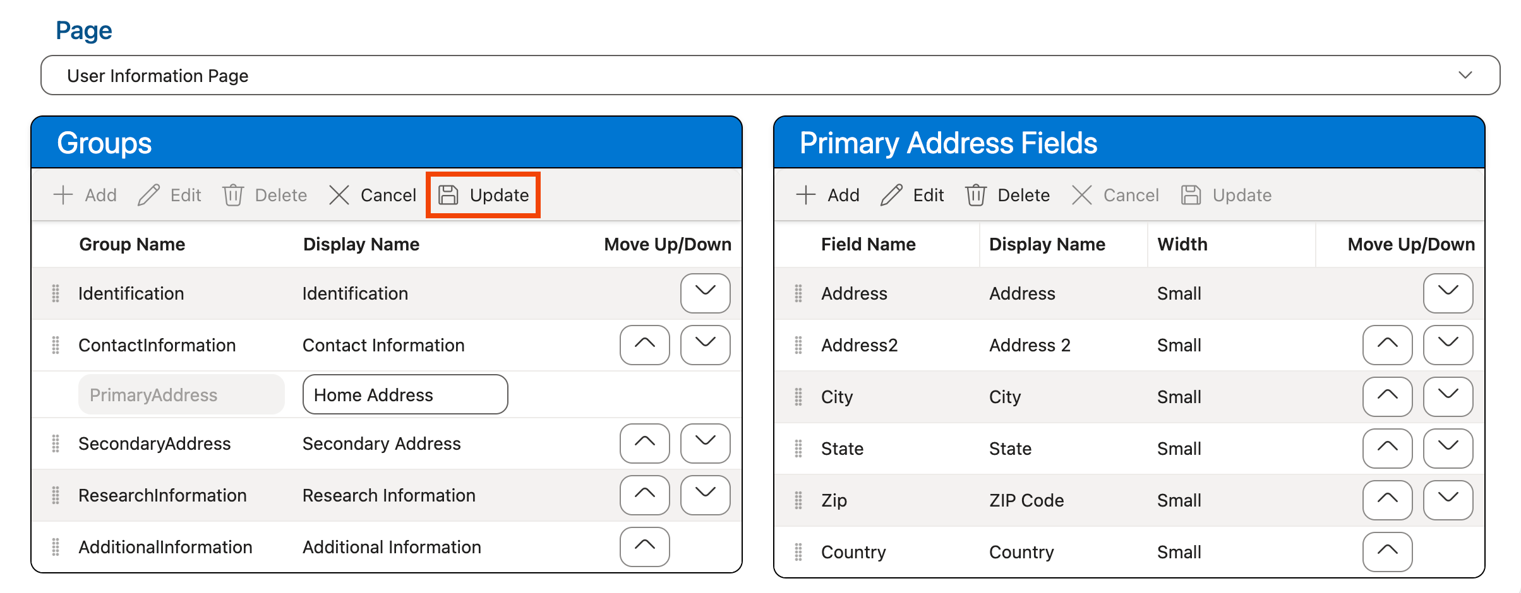
Task: Click the drag handle of Identification row
Action: click(56, 293)
